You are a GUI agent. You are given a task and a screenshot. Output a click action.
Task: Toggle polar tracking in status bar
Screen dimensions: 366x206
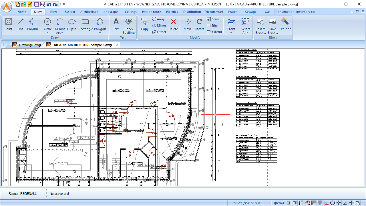coord(333,203)
